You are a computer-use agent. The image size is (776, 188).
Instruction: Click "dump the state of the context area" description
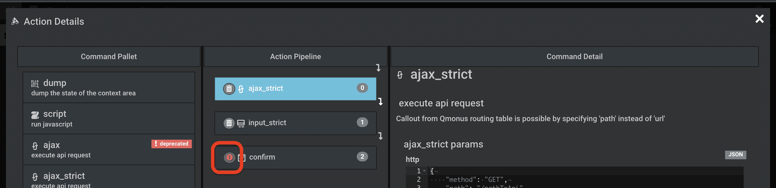(x=84, y=93)
